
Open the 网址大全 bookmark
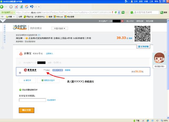(x=29, y=17)
